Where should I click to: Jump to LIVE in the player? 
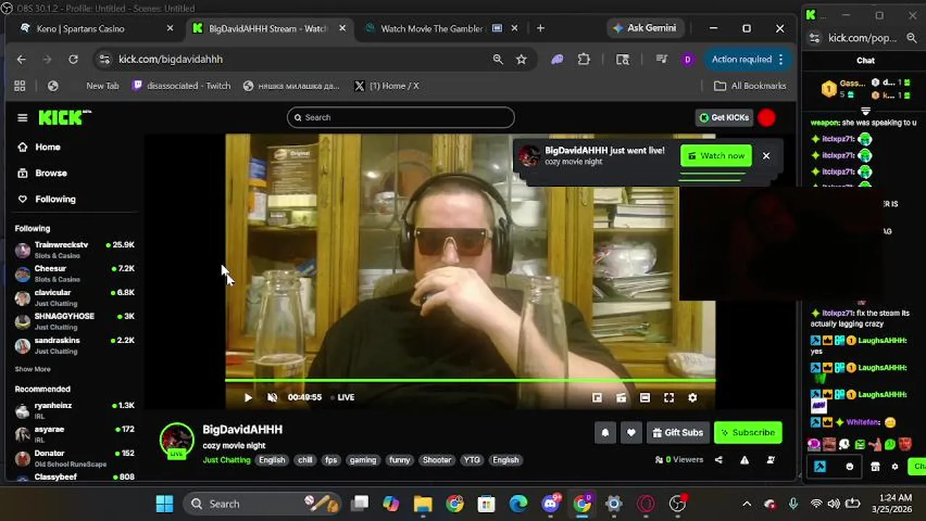click(x=343, y=397)
